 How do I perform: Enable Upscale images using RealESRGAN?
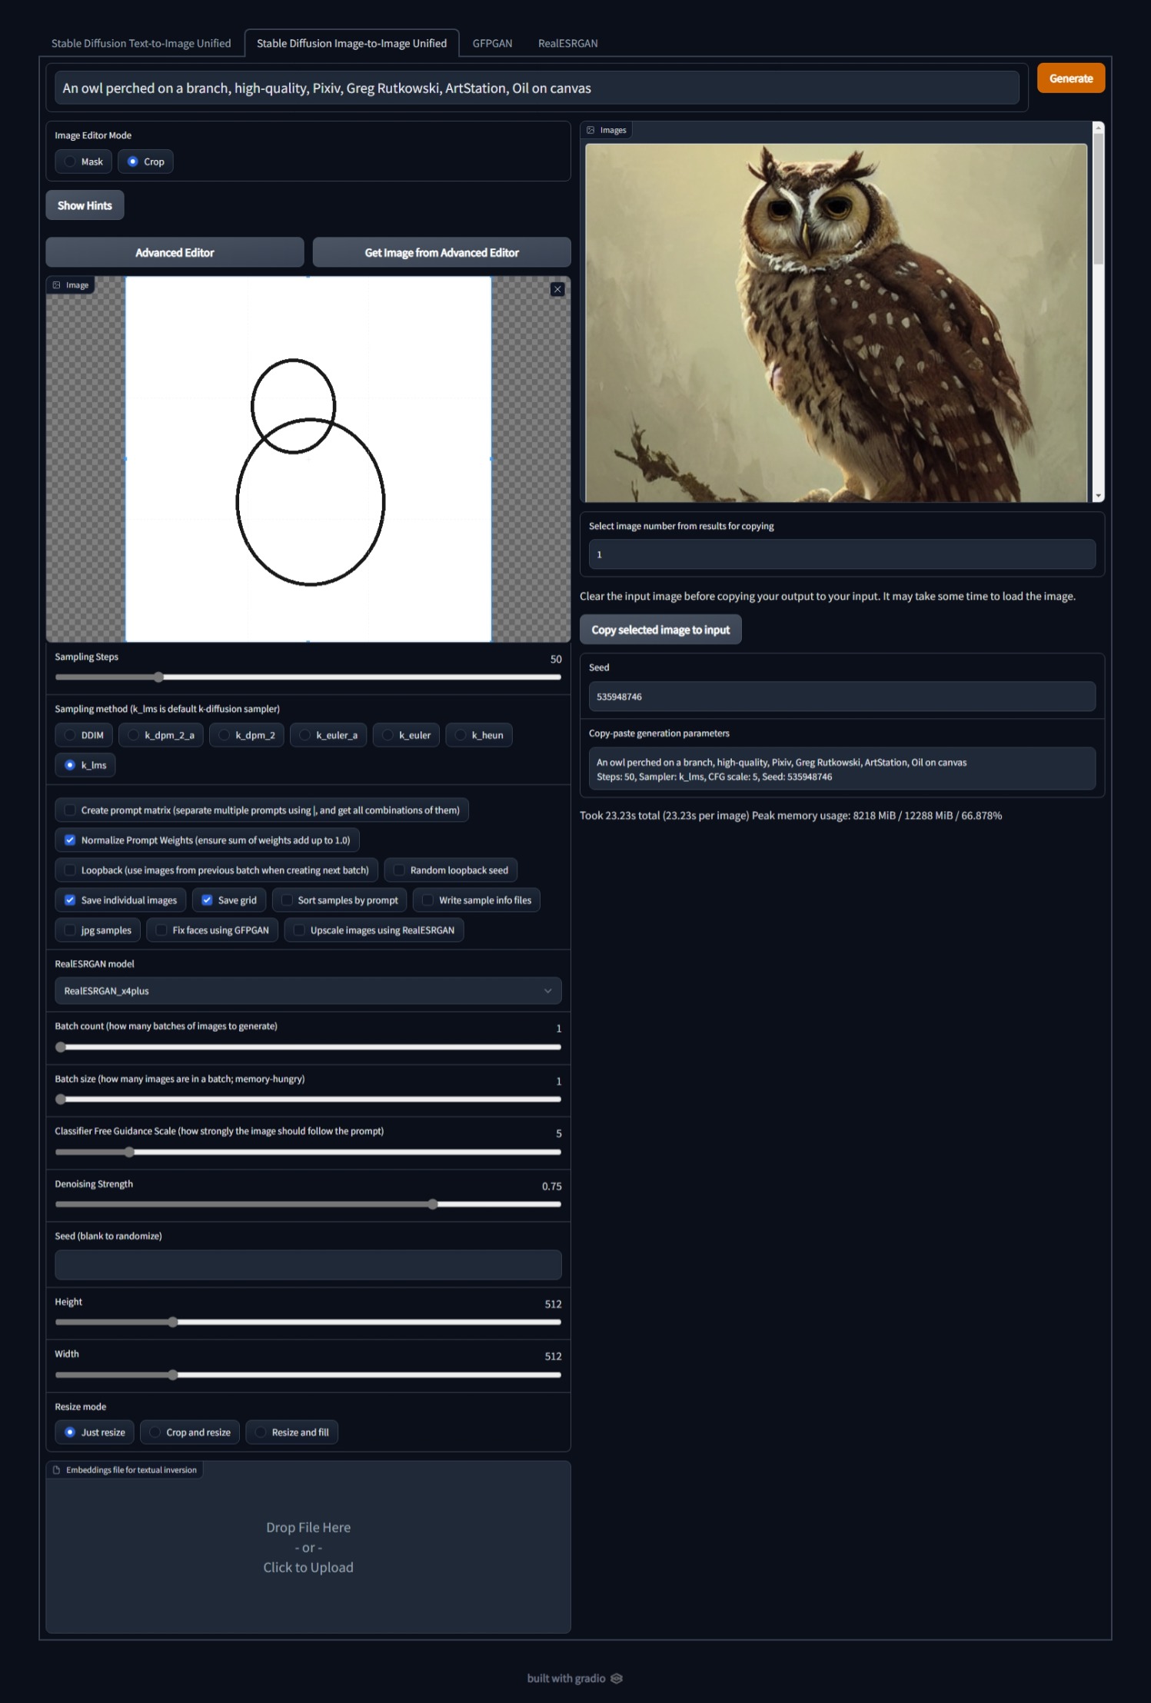point(374,930)
